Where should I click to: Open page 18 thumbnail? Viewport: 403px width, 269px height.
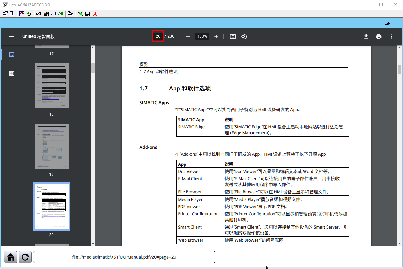pyautogui.click(x=52, y=86)
